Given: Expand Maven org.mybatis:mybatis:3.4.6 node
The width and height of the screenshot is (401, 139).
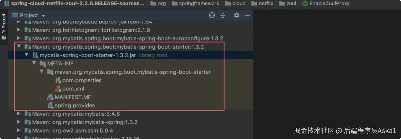Looking at the screenshot, I should (x=19, y=114).
